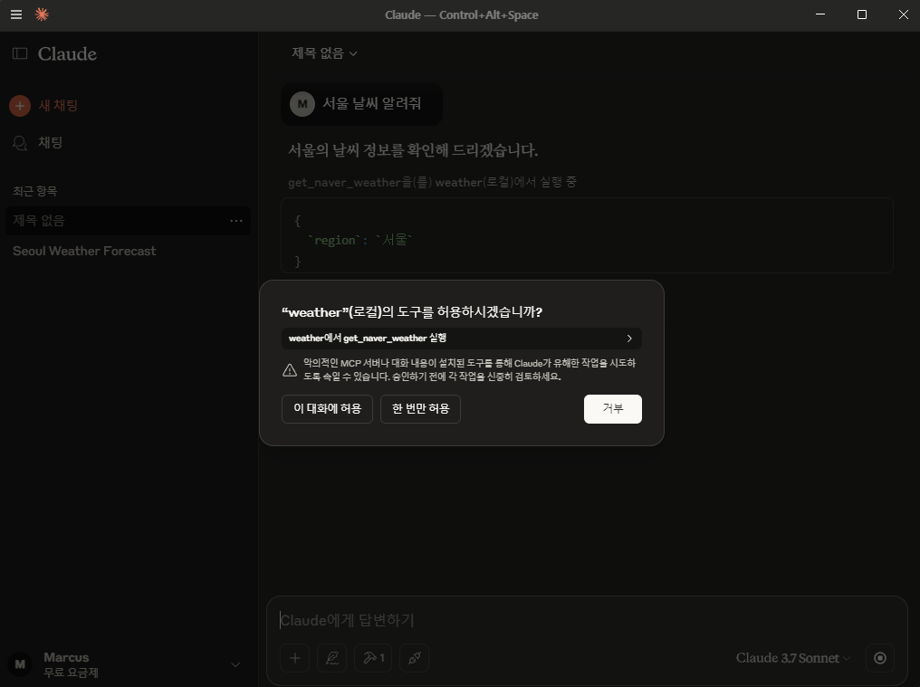Open the MCP tools hammer icon

click(x=373, y=658)
